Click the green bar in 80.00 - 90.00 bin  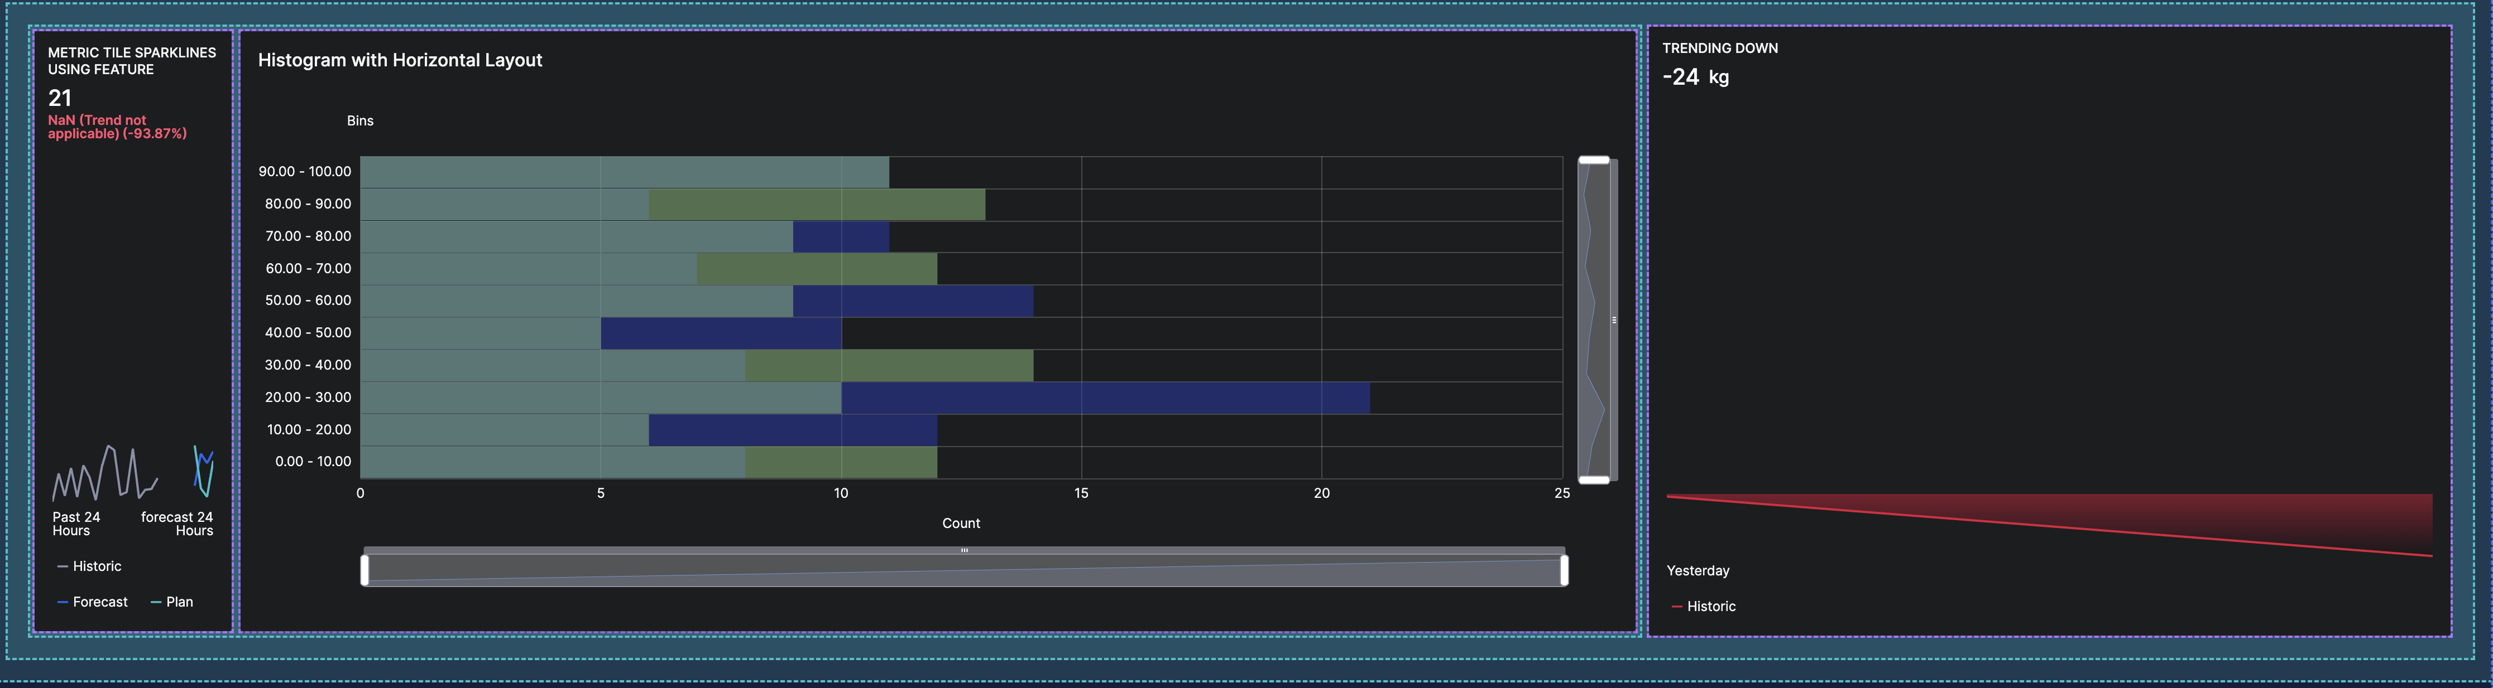tap(816, 205)
